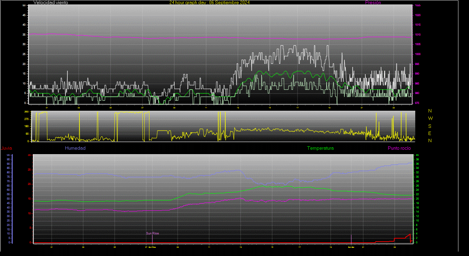Click the pink 'Sun Rise' marker label
Screen dimensions: 469x256
click(153, 233)
